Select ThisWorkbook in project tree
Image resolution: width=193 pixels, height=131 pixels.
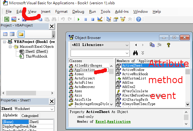[x=36, y=56]
